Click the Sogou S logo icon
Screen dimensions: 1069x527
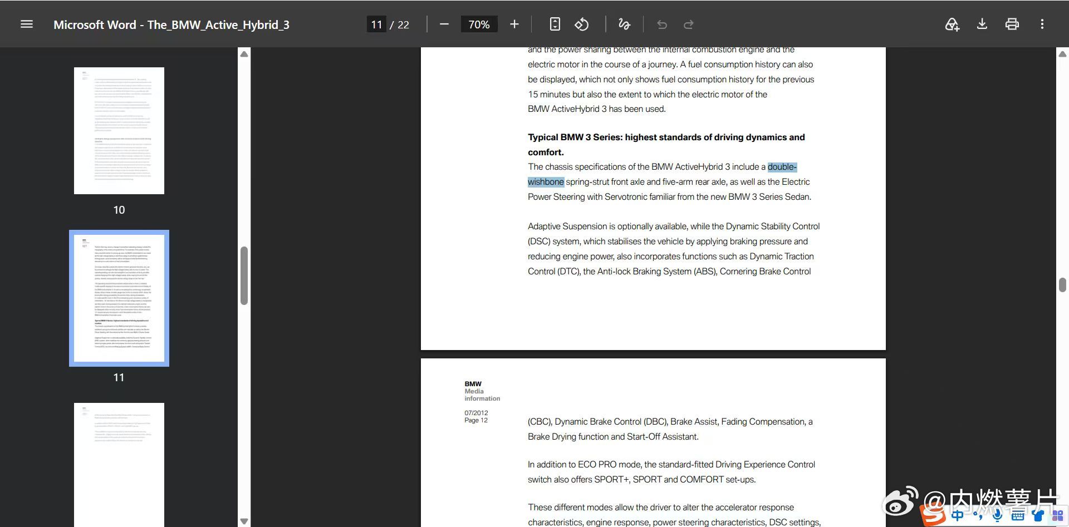[934, 515]
